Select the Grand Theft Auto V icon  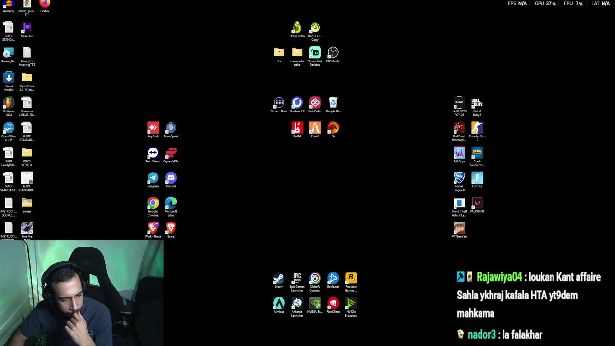point(459,207)
